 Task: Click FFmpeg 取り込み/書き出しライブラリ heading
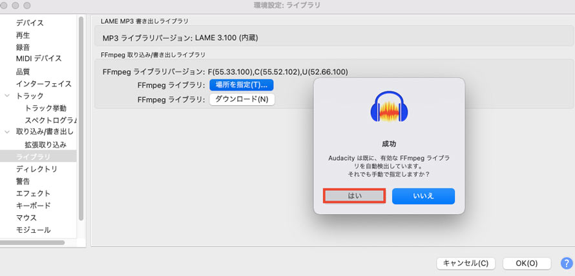point(153,55)
